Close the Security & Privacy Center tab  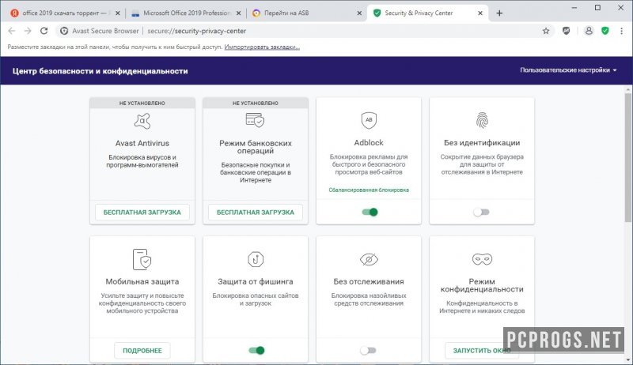[x=480, y=13]
